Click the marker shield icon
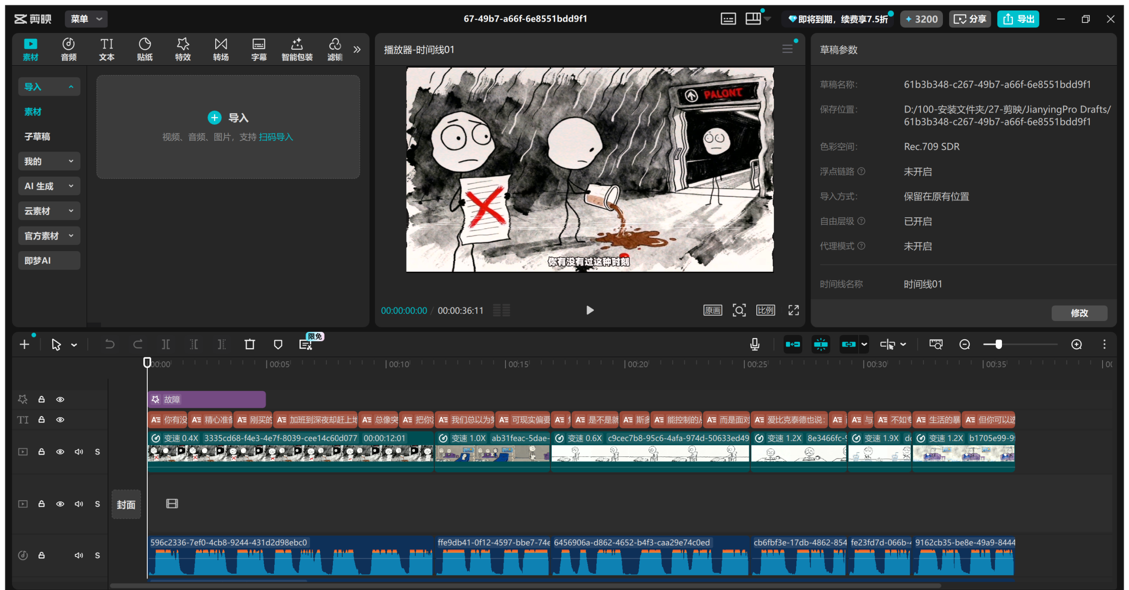This screenshot has height=590, width=1129. 278,344
